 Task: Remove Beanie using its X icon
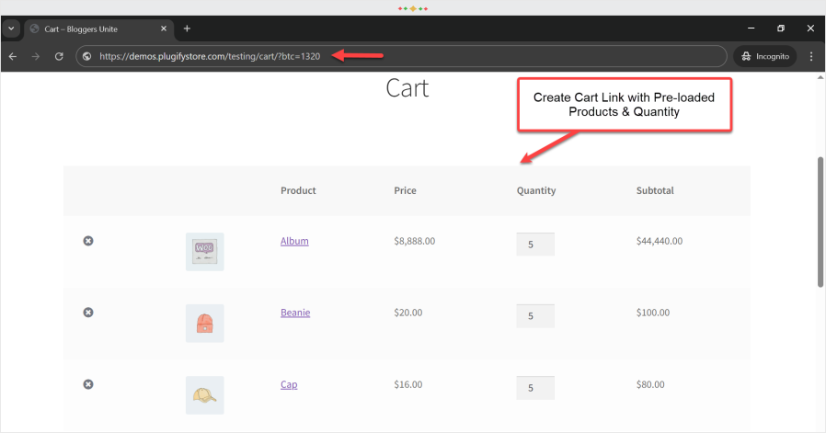pyautogui.click(x=88, y=313)
